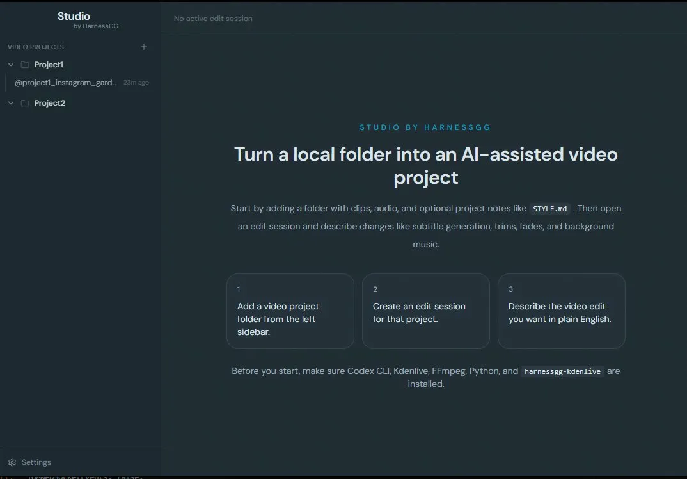Click the 'No active edit session' header

(x=213, y=19)
